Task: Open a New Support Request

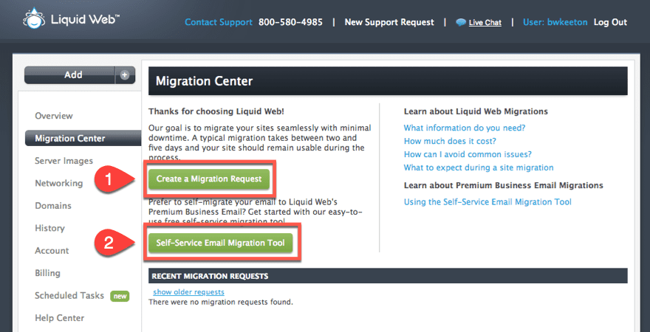Action: (389, 22)
